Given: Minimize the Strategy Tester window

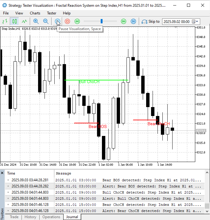Looking at the screenshot, I should pos(175,5).
